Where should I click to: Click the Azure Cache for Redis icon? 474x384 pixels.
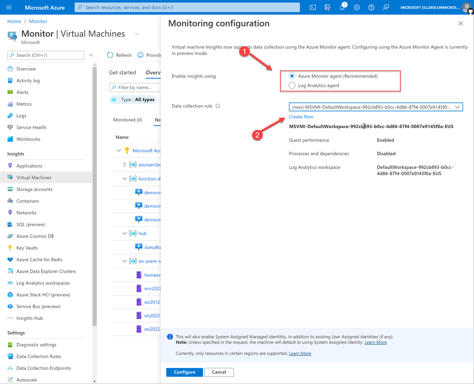coord(10,259)
